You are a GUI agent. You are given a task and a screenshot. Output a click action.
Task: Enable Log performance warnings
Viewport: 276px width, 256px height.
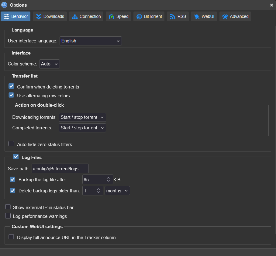coord(8,216)
